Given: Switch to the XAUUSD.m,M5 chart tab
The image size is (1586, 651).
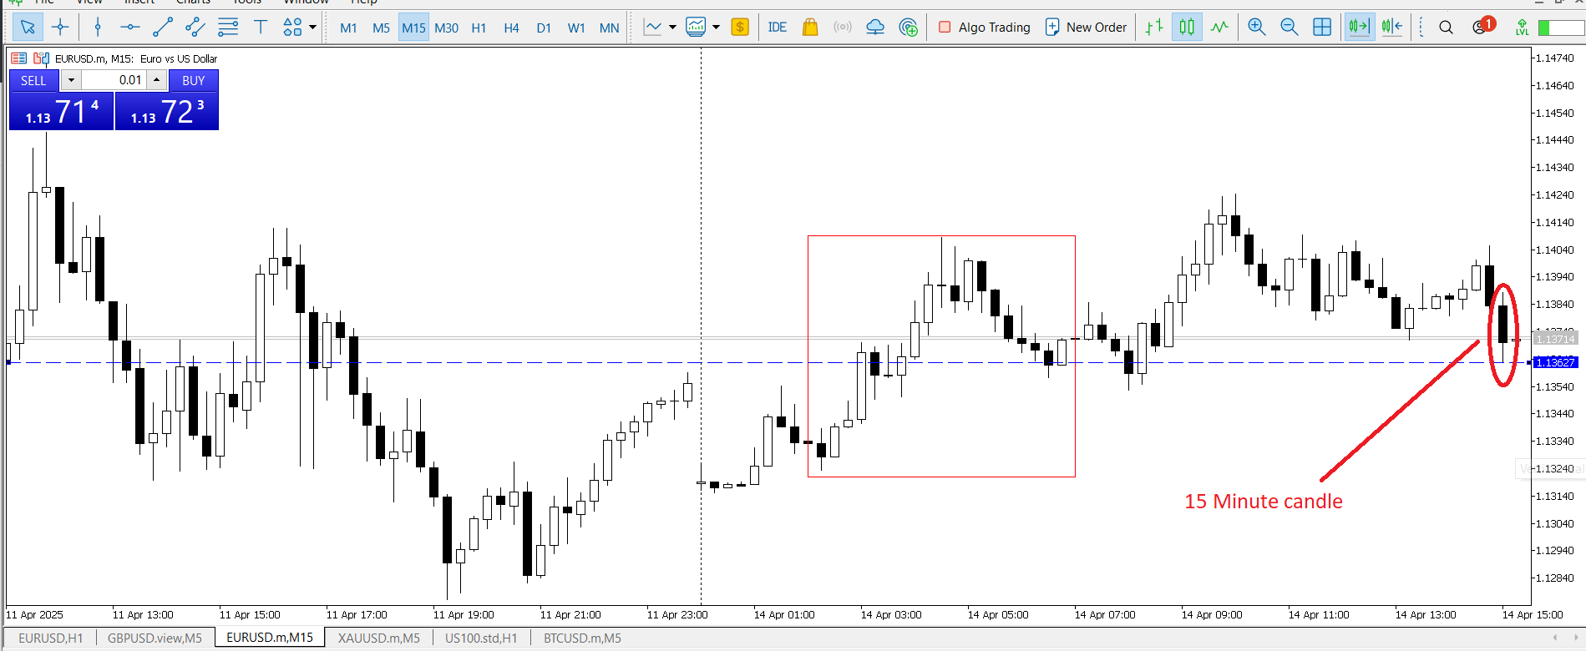Looking at the screenshot, I should pyautogui.click(x=378, y=638).
